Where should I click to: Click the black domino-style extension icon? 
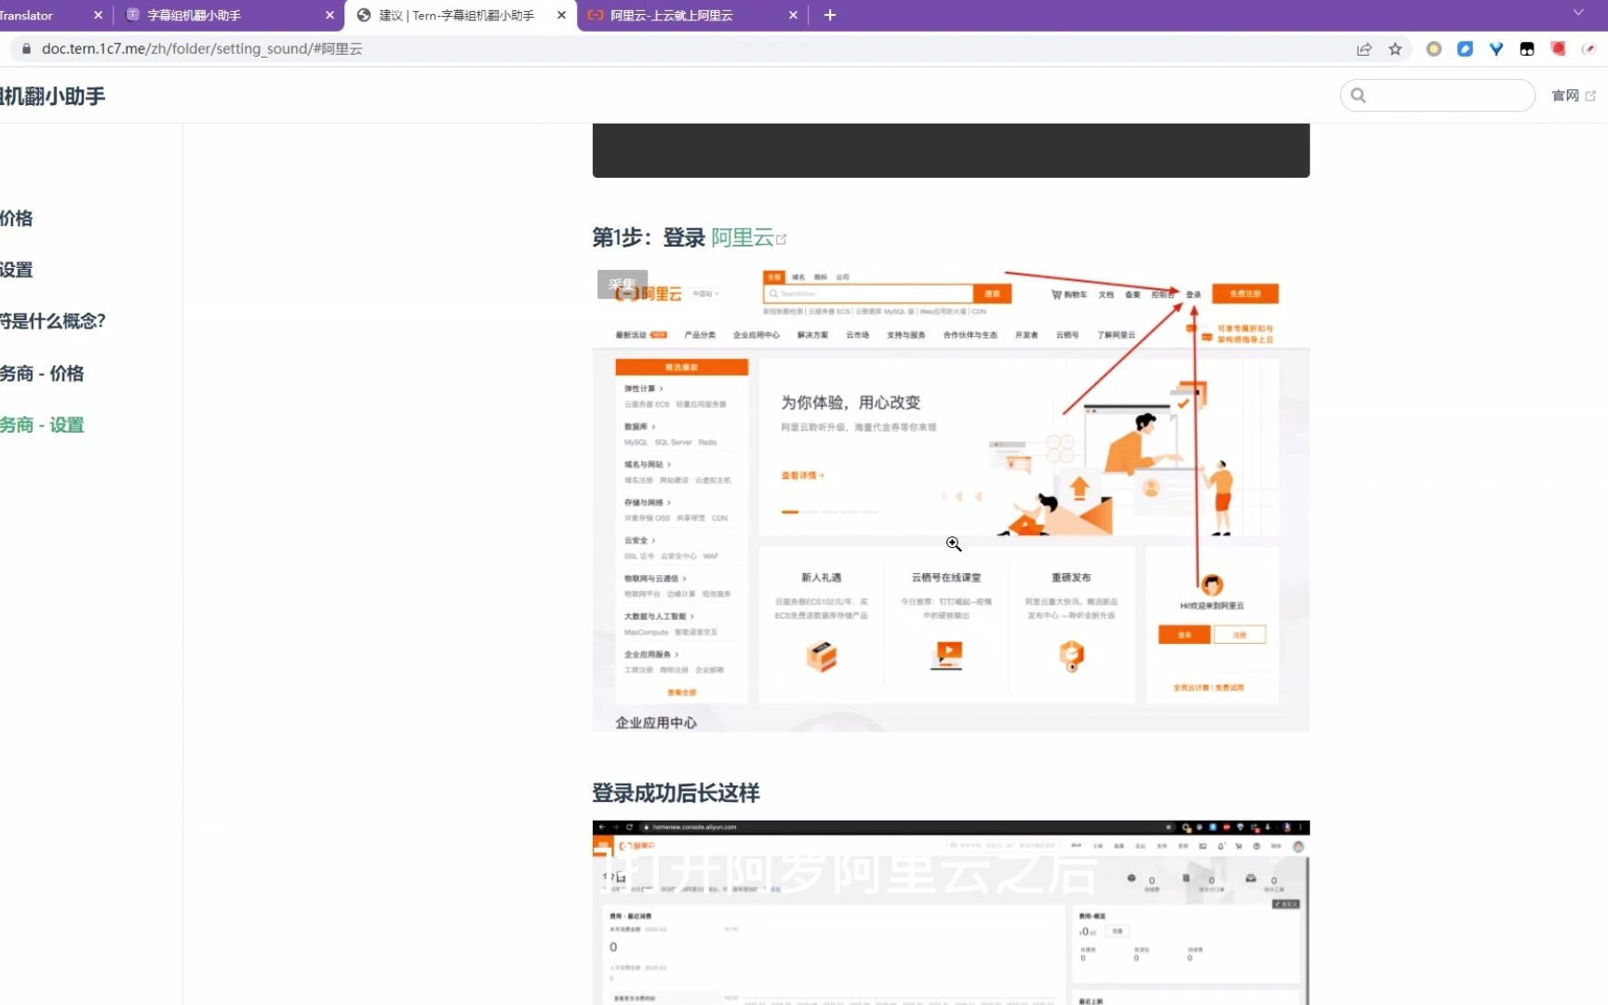tap(1526, 48)
